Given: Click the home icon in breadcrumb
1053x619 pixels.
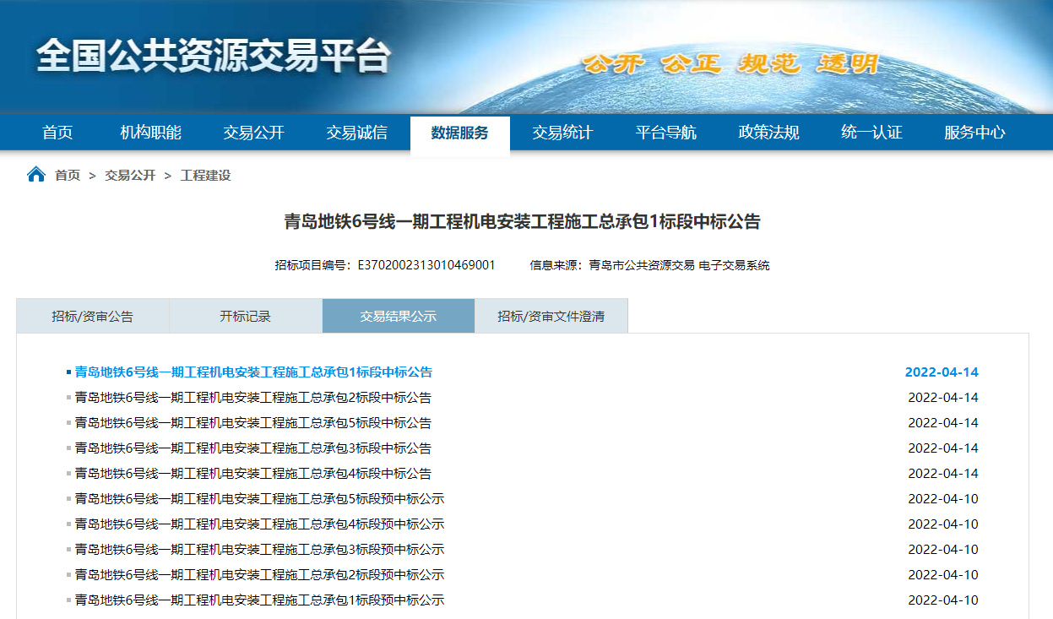Looking at the screenshot, I should tap(36, 175).
